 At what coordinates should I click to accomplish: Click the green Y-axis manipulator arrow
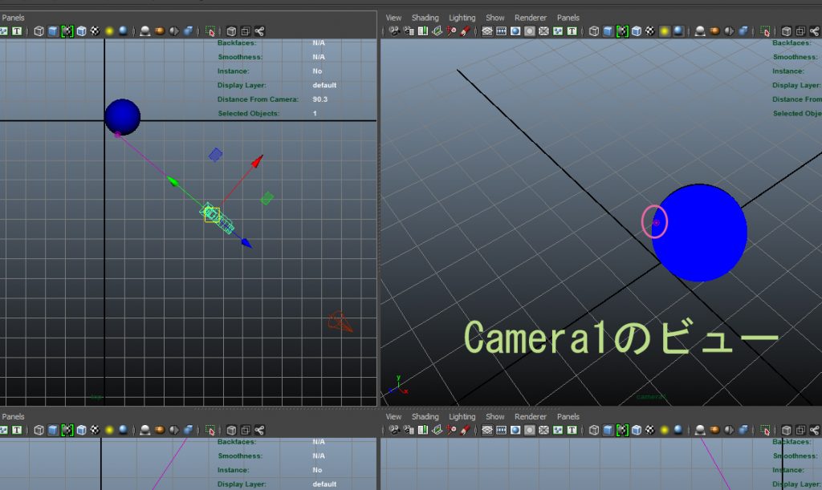[173, 182]
